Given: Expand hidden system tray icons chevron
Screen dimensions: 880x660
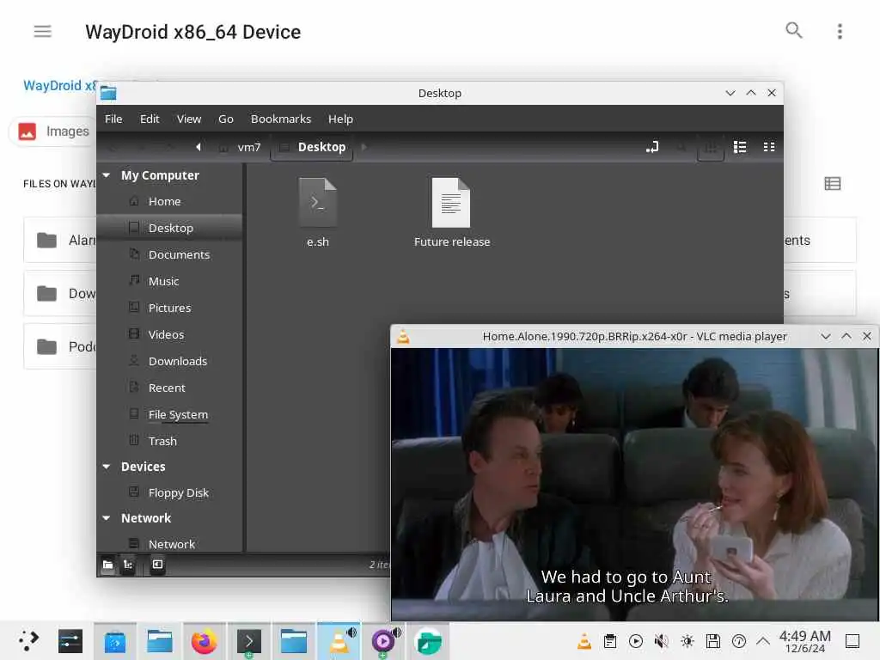Looking at the screenshot, I should [x=763, y=641].
